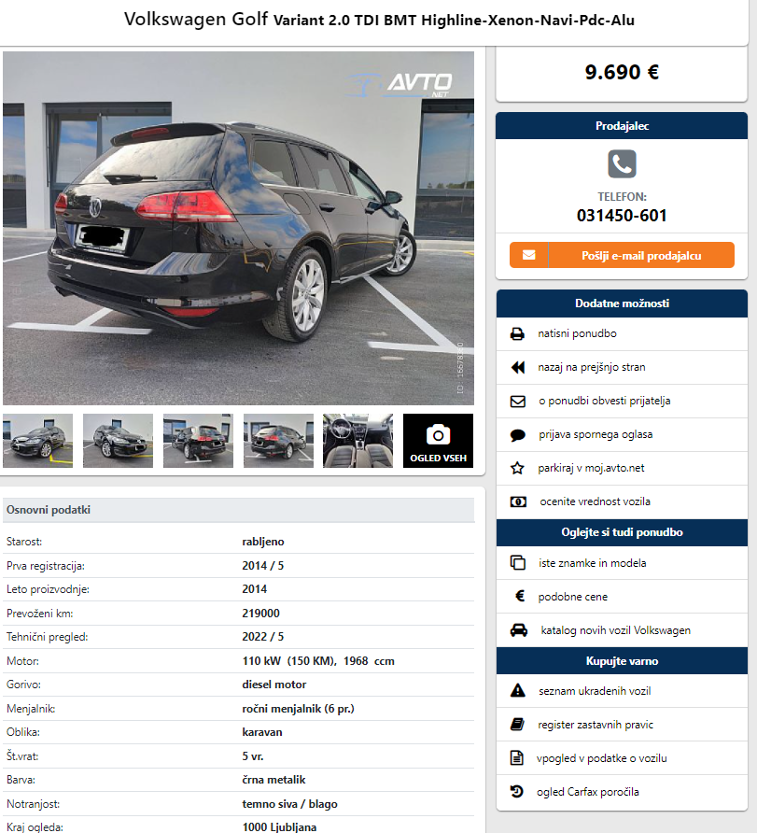Viewport: 757px width, 833px height.
Task: Open register zastavnih pravic link
Action: [x=596, y=725]
